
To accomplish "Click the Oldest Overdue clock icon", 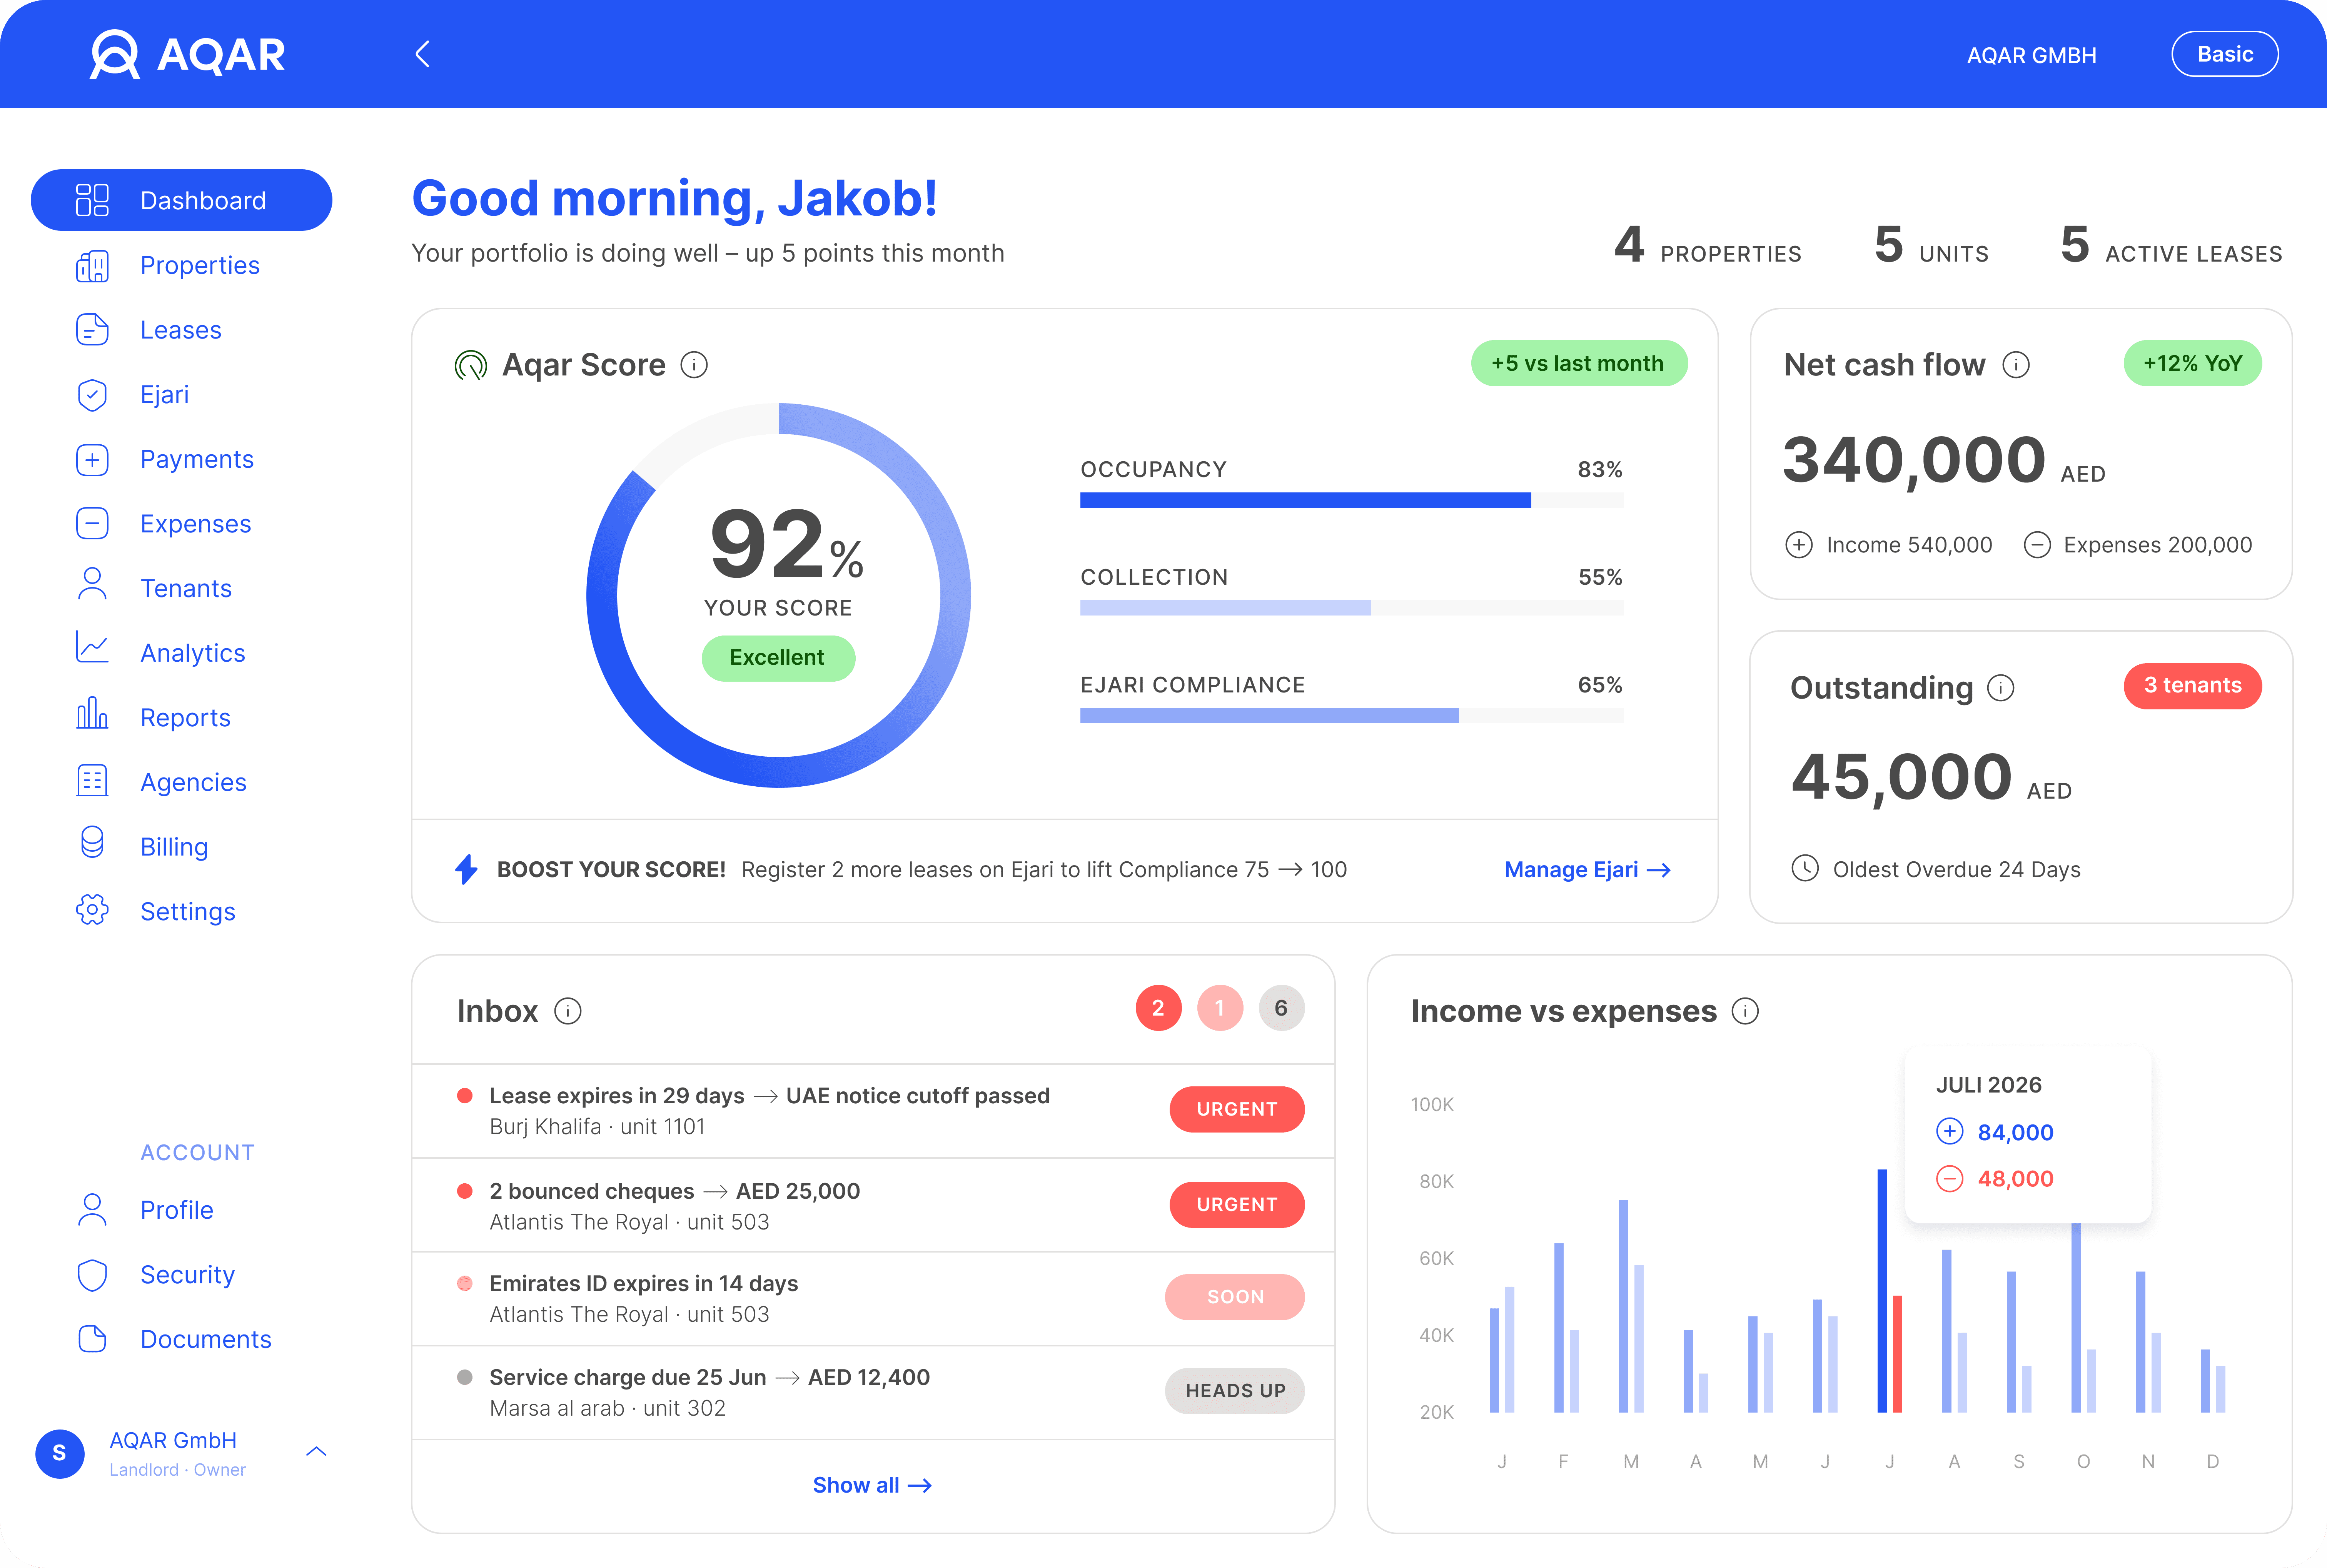I will 1805,868.
